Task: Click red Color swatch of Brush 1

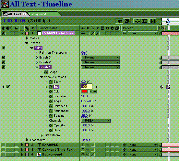Action: tap(85, 91)
